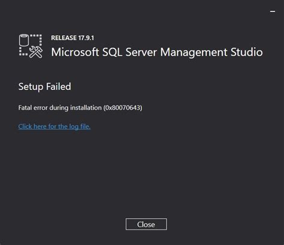Click the word SQL in the title
The width and height of the screenshot is (284, 245).
point(112,52)
